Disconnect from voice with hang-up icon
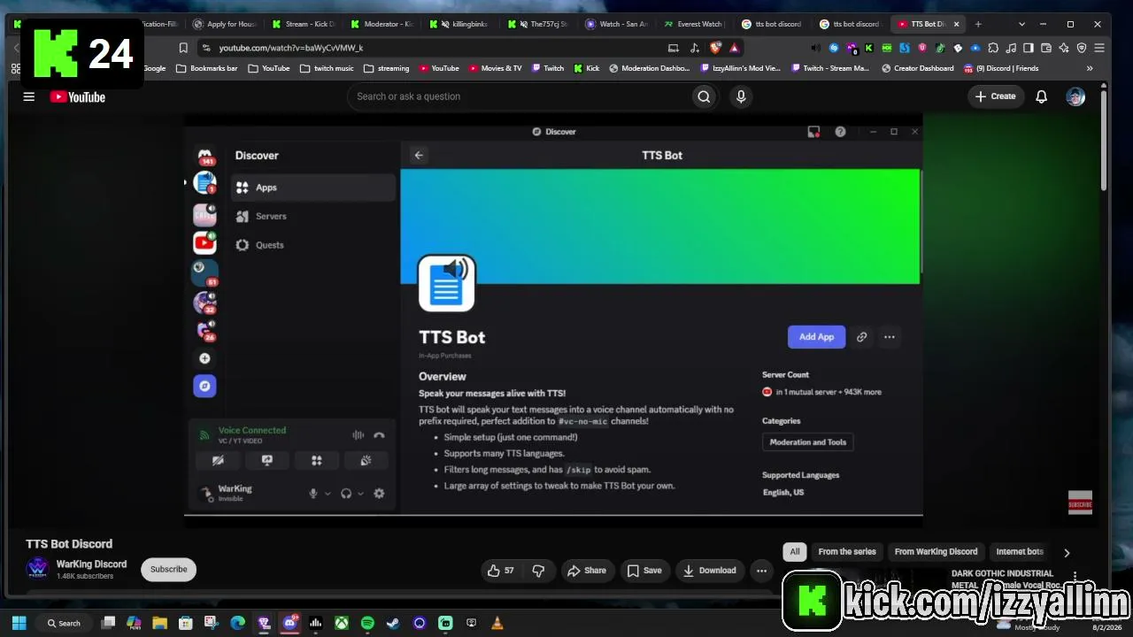 click(379, 434)
